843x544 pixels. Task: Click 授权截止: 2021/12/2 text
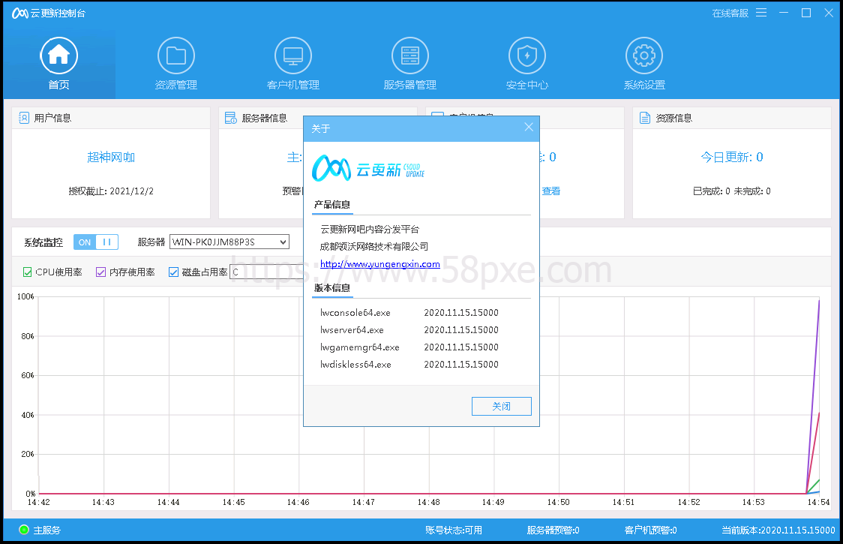pos(111,191)
